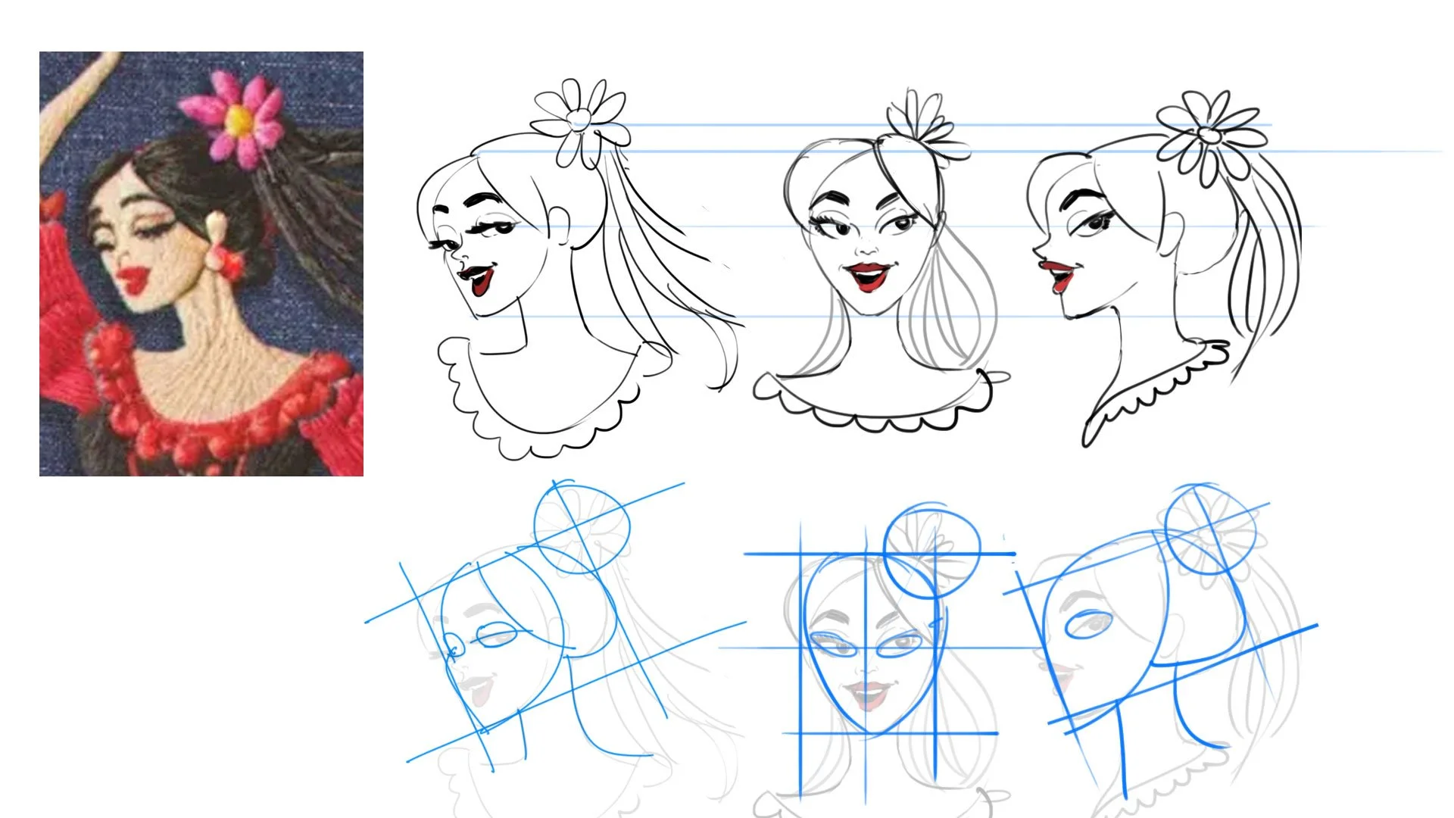Click blue bun circle on tilted construction drawing
Screen dimensions: 1454x818
(x=582, y=529)
